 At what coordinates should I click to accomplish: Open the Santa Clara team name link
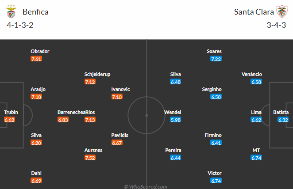coord(254,12)
